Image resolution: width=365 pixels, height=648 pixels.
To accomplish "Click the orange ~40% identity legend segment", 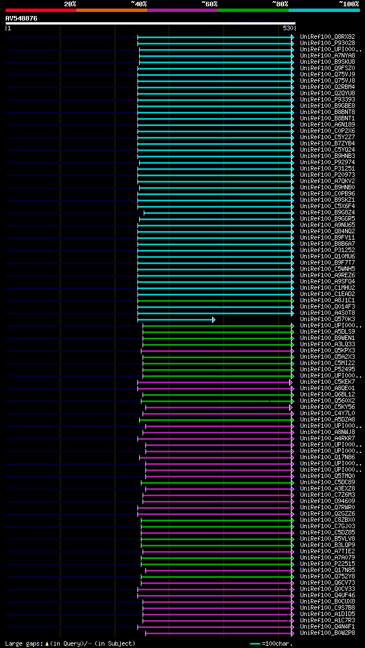I will (x=112, y=10).
